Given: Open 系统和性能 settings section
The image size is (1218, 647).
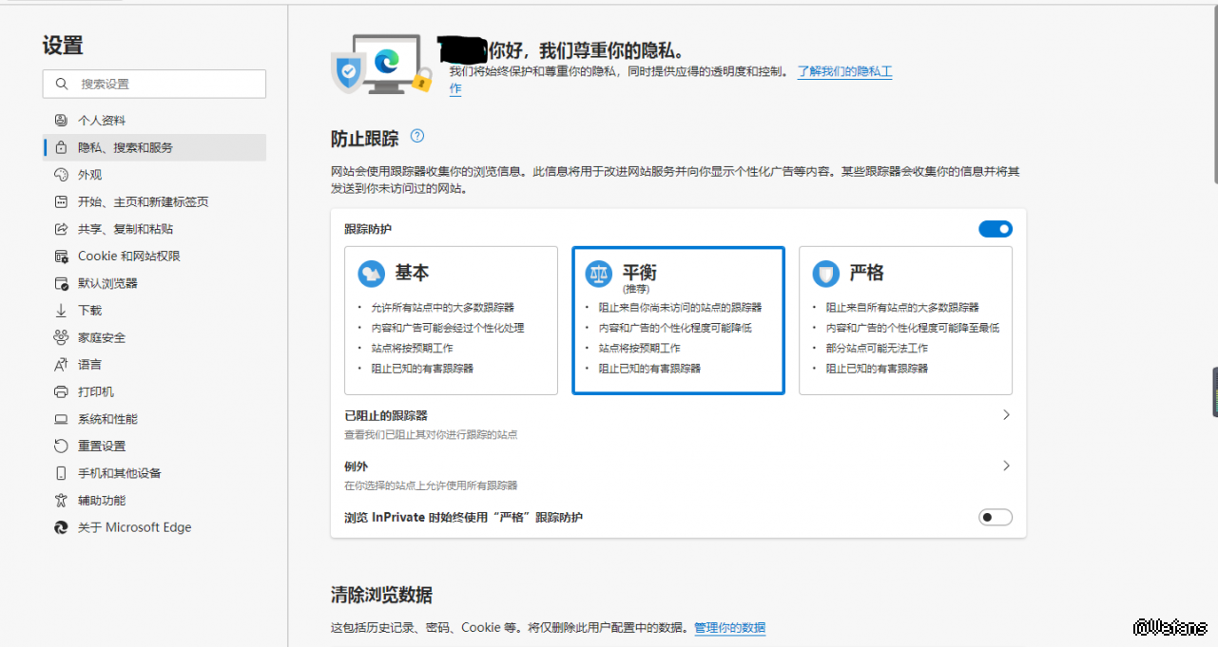Looking at the screenshot, I should point(107,419).
